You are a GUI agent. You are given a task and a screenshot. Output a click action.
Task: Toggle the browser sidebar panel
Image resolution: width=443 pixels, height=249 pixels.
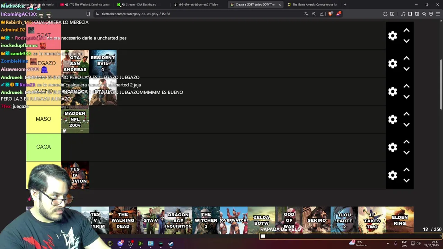pos(410,14)
